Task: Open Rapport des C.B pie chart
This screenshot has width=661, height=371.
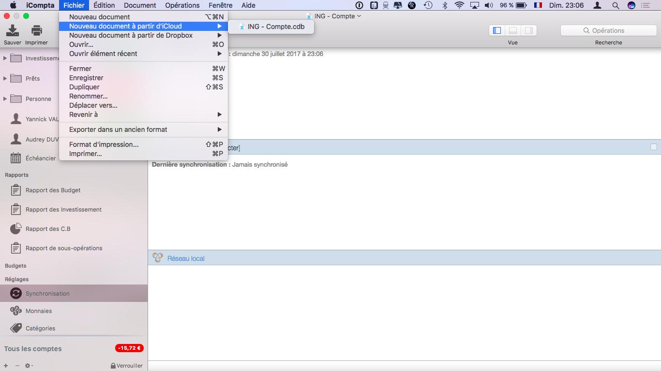Action: click(16, 228)
